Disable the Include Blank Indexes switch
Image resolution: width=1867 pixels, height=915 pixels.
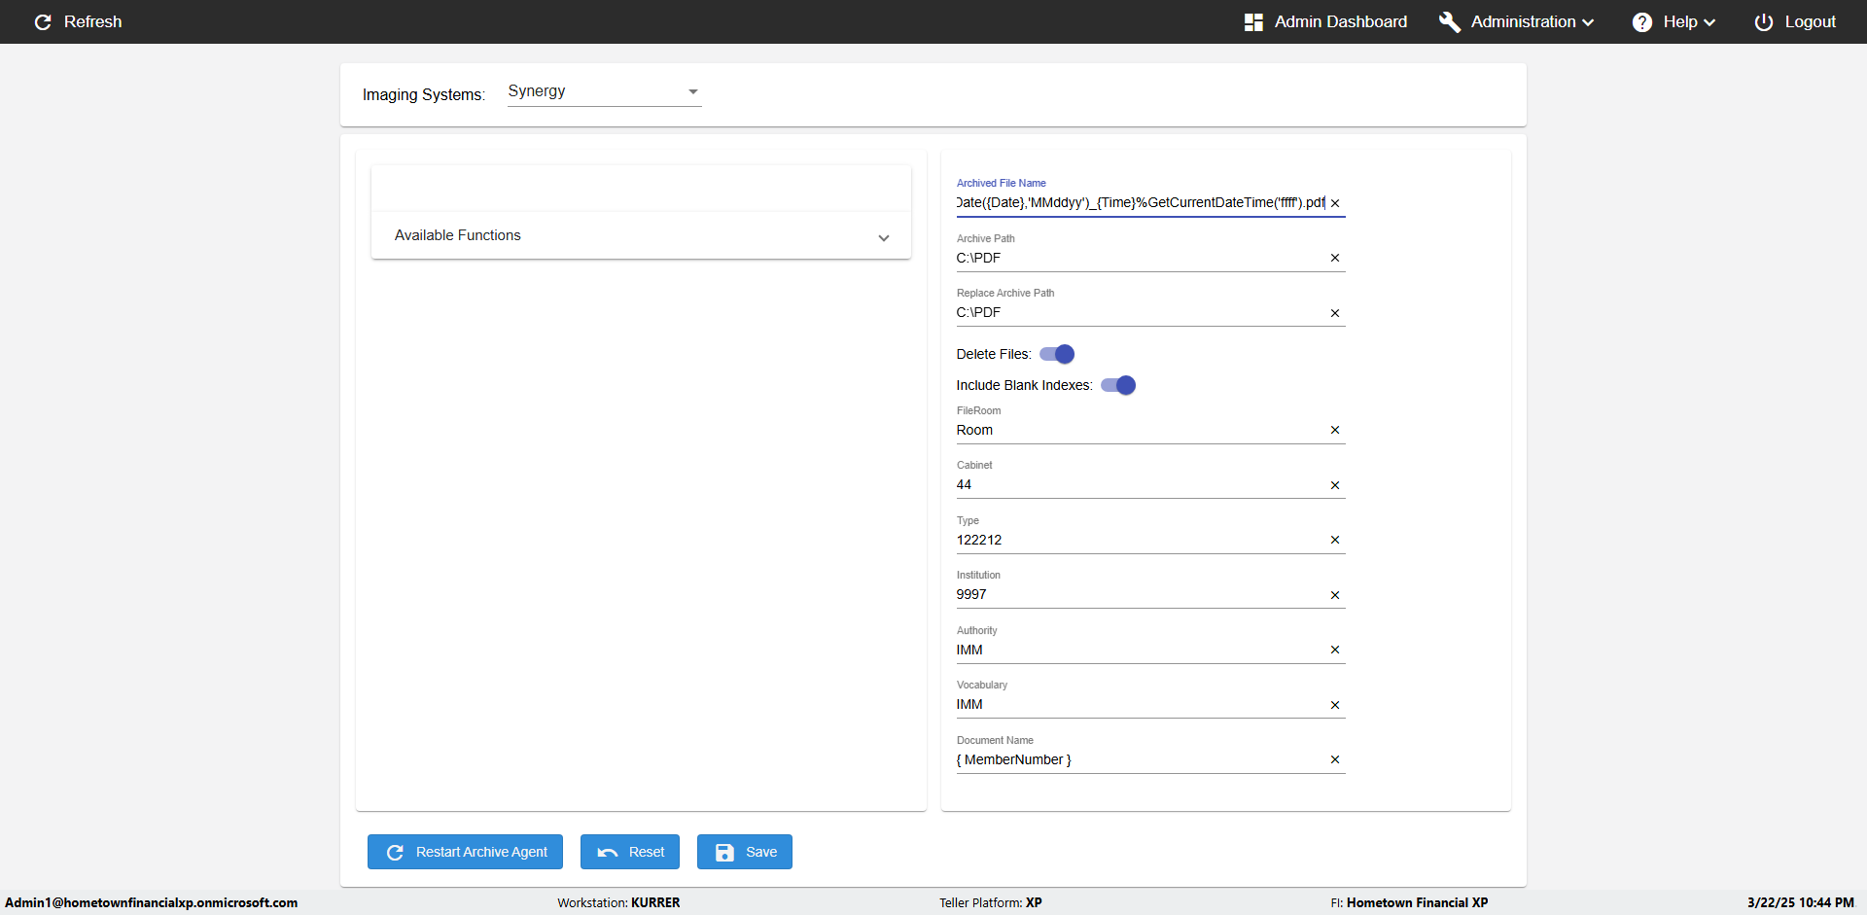tap(1118, 385)
